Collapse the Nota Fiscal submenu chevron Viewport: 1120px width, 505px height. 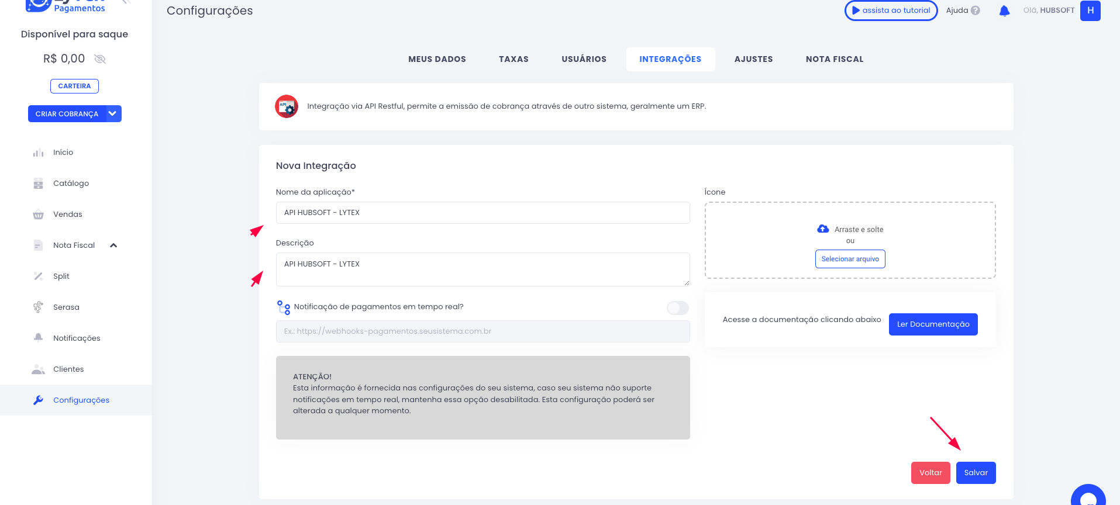pyautogui.click(x=113, y=245)
